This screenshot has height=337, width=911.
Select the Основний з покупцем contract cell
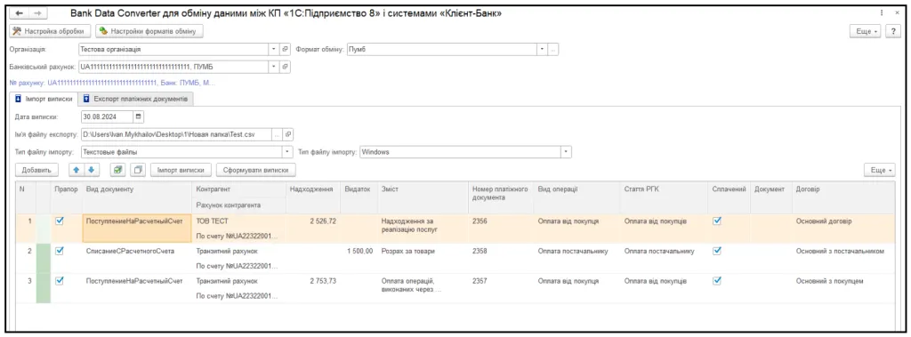coord(843,287)
